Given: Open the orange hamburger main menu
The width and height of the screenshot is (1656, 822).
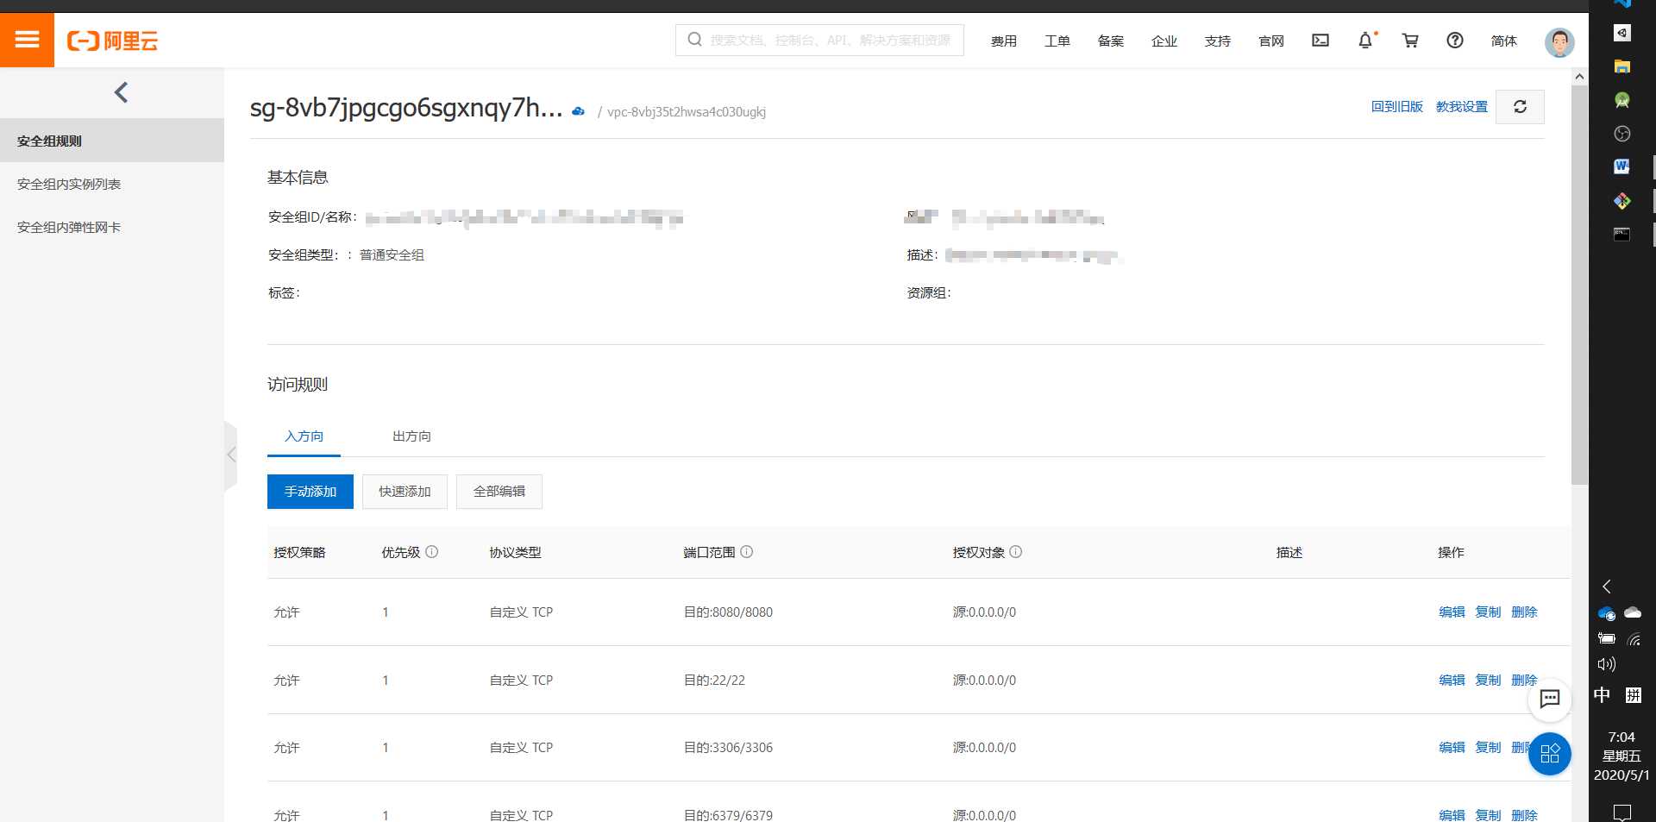Looking at the screenshot, I should [27, 40].
